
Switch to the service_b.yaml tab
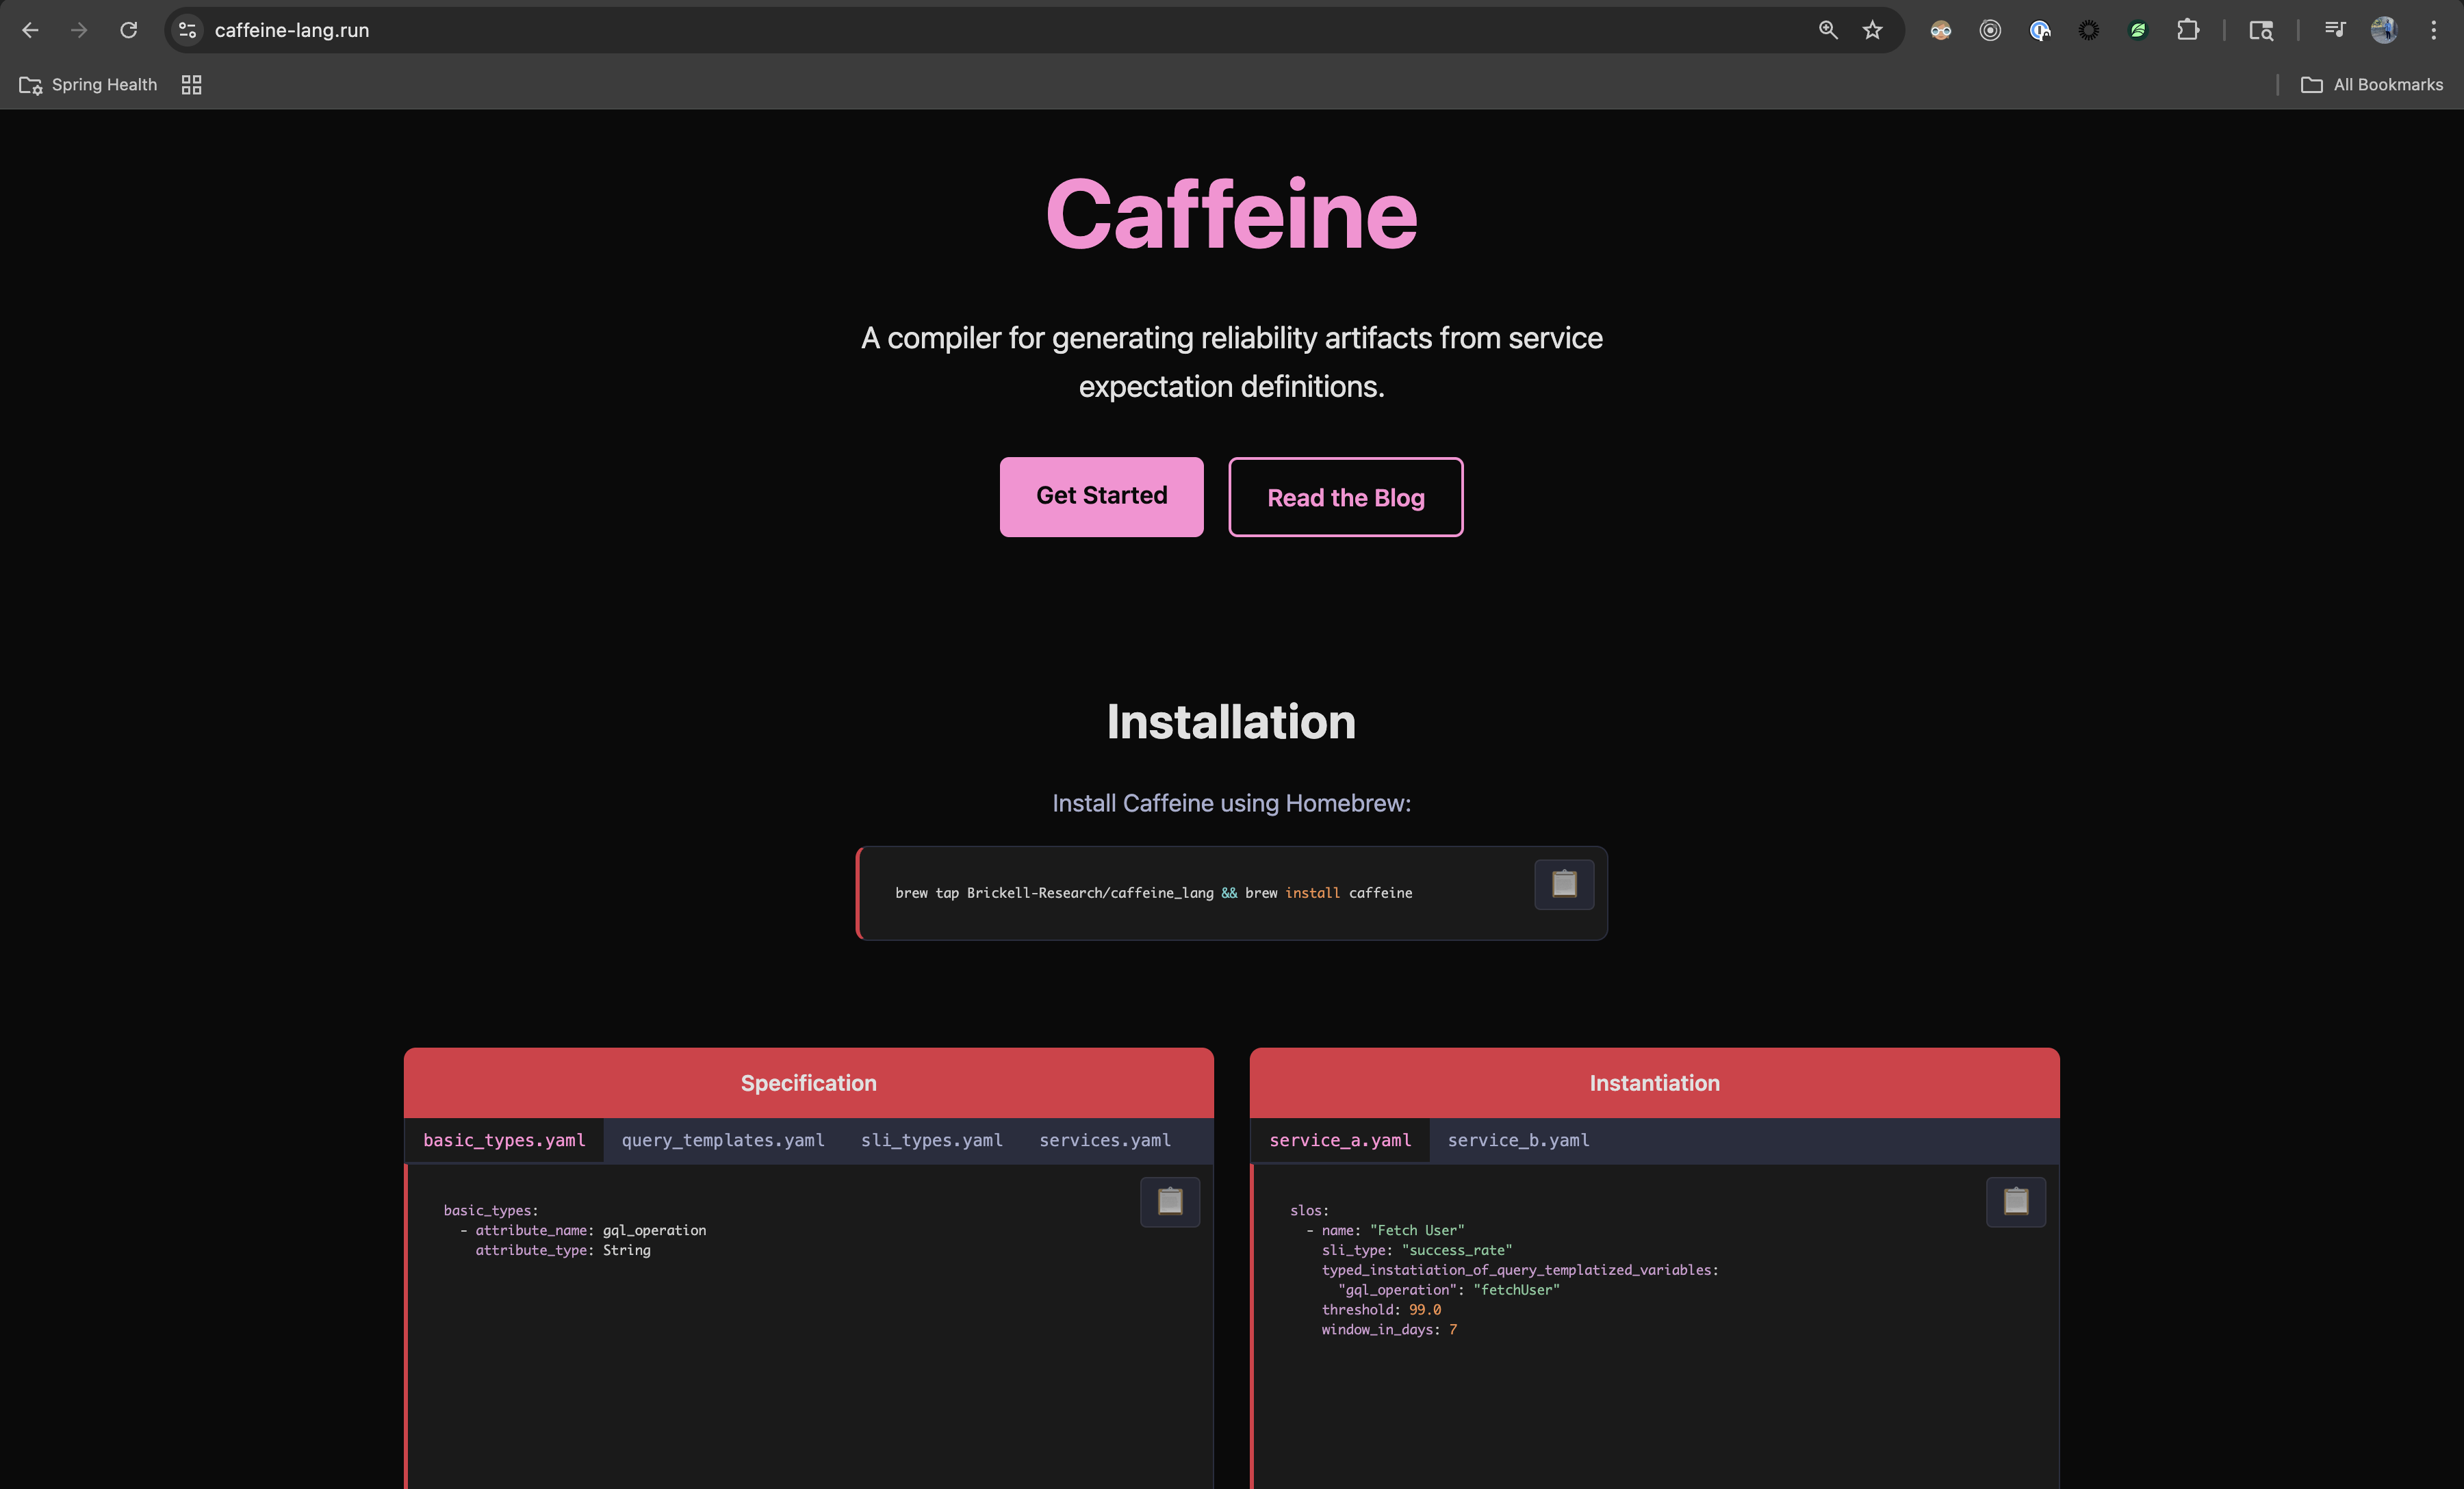(x=1518, y=1140)
